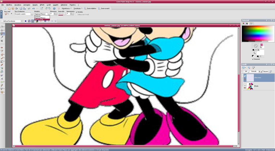Click the Print icon

pyautogui.click(x=29, y=8)
